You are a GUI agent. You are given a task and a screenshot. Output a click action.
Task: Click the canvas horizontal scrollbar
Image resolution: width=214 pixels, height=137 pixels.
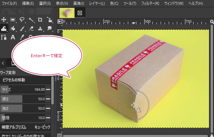point(135,136)
